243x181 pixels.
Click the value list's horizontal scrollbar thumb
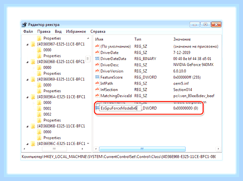point(142,149)
